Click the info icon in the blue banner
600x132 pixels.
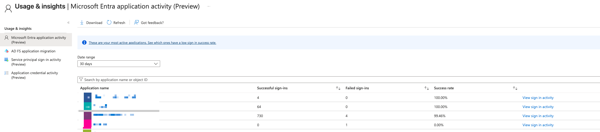pyautogui.click(x=84, y=42)
